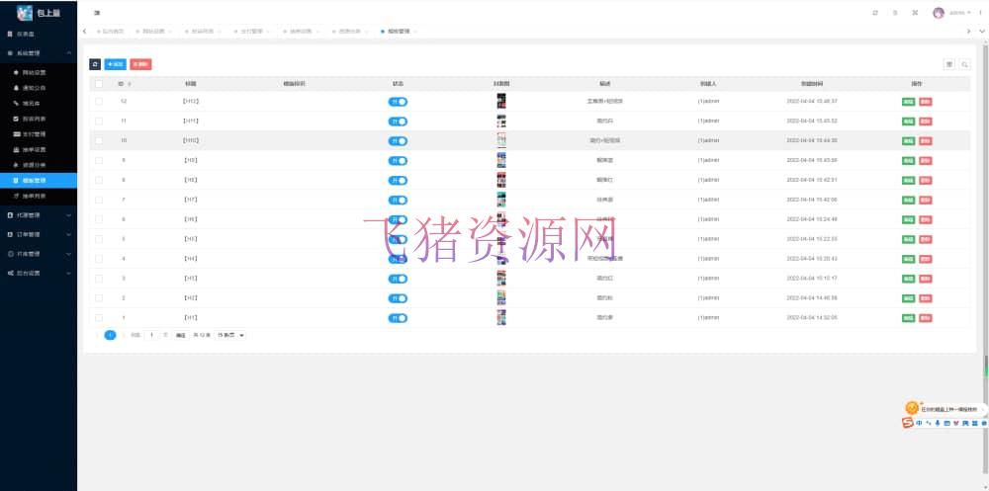Image resolution: width=989 pixels, height=491 pixels.
Task: Toggle the status switch for row [H3]
Action: (398, 279)
